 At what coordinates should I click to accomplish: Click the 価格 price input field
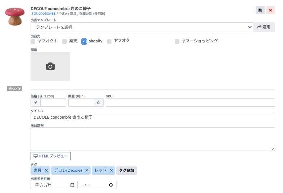pyautogui.click(x=53, y=102)
